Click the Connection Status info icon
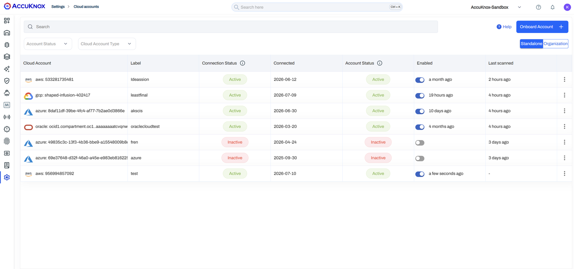574x269 pixels. click(243, 63)
